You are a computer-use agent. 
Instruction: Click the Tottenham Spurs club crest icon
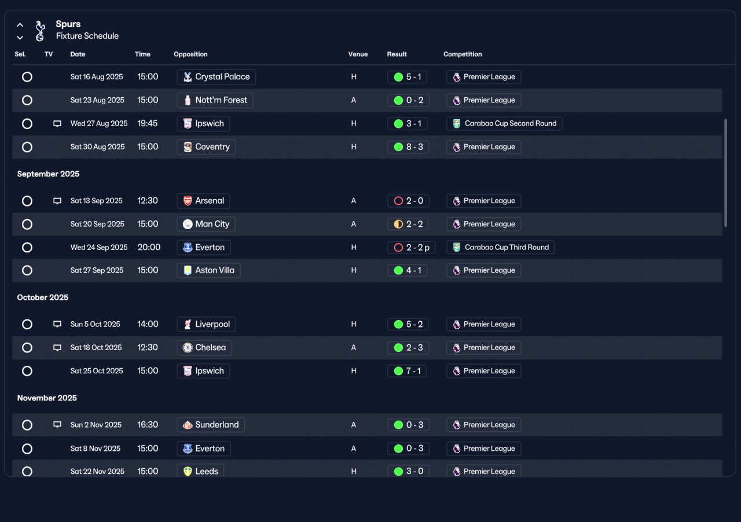[39, 31]
